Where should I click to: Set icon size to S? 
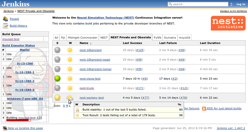coord(64,106)
